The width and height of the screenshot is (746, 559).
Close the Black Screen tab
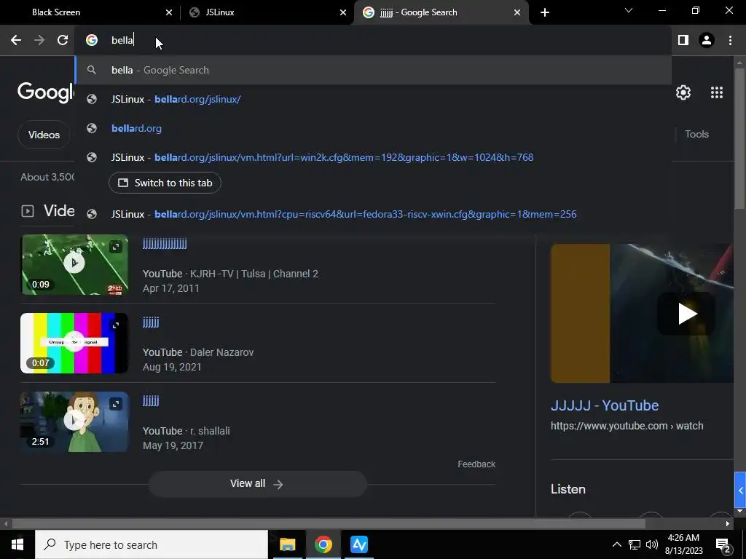[169, 12]
